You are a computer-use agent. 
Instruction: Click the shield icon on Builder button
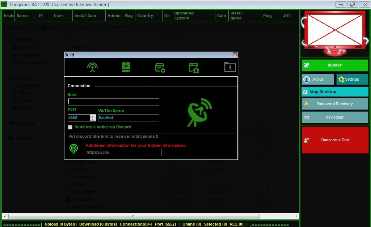pos(307,65)
